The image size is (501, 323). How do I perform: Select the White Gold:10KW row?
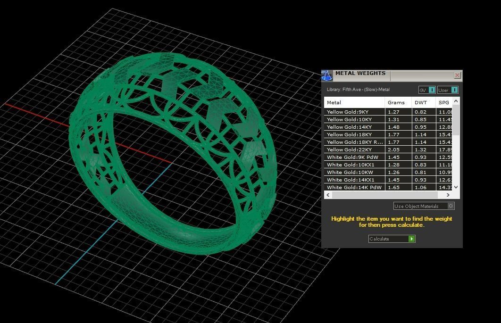coord(388,172)
